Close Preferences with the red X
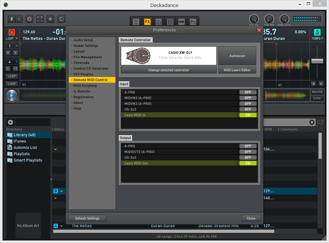Image resolution: width=329 pixels, height=243 pixels. (259, 30)
